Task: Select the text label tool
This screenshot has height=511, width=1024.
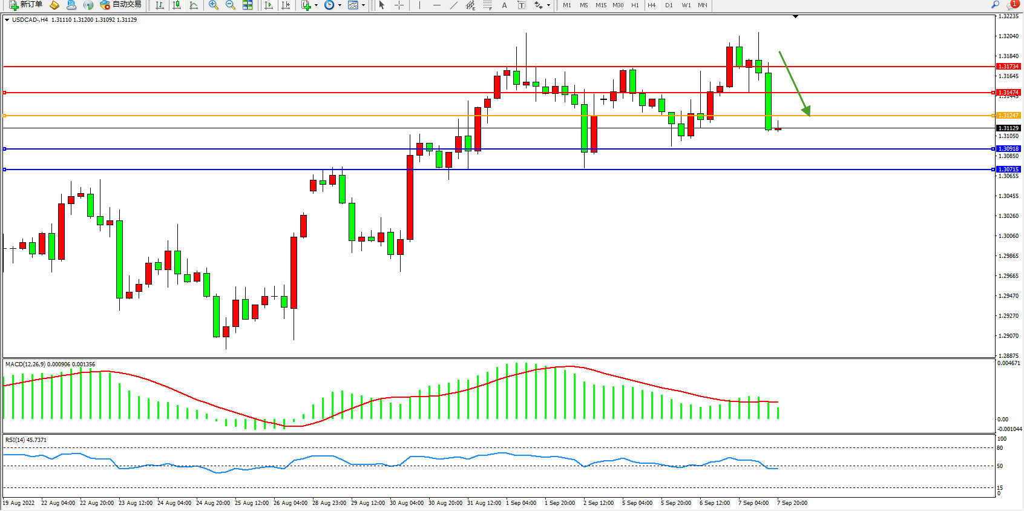Action: tap(504, 5)
